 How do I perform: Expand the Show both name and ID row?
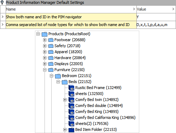pyautogui.click(x=2, y=17)
